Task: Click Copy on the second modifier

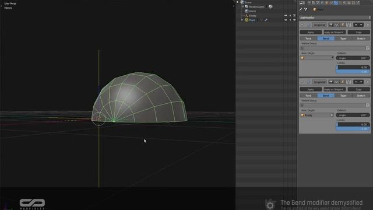Action: (x=359, y=89)
